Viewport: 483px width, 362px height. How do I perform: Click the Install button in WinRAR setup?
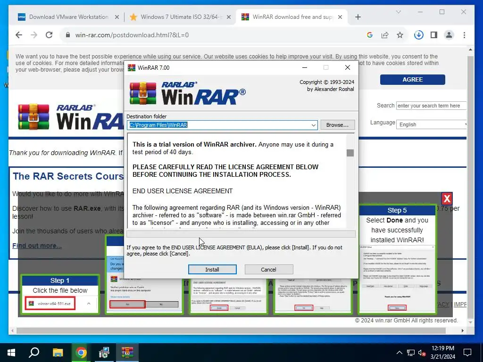tap(212, 269)
